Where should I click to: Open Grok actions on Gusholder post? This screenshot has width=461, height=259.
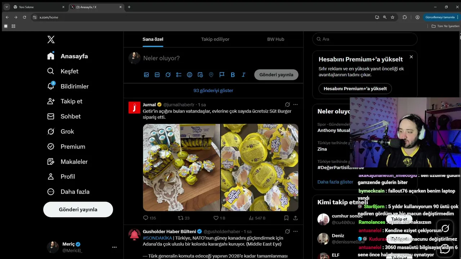(287, 232)
